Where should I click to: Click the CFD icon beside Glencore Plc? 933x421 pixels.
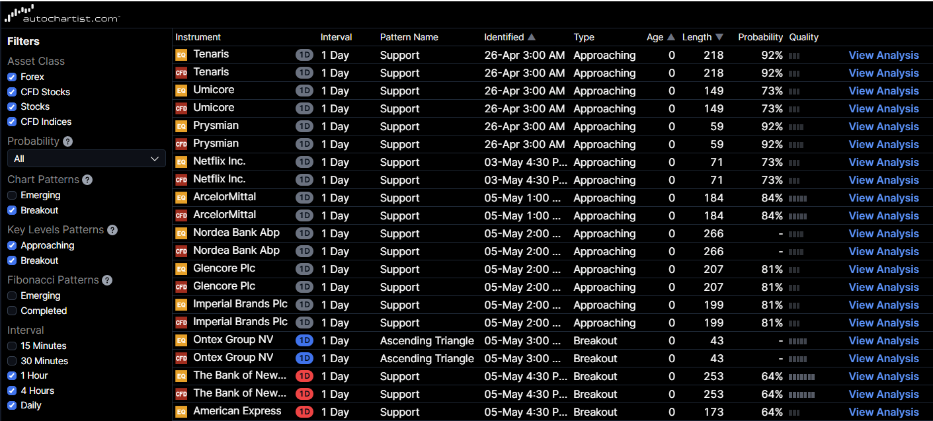[x=181, y=287]
